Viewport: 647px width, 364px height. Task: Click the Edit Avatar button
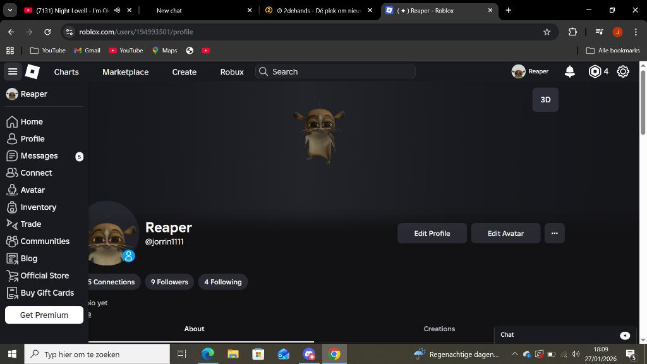tap(505, 233)
